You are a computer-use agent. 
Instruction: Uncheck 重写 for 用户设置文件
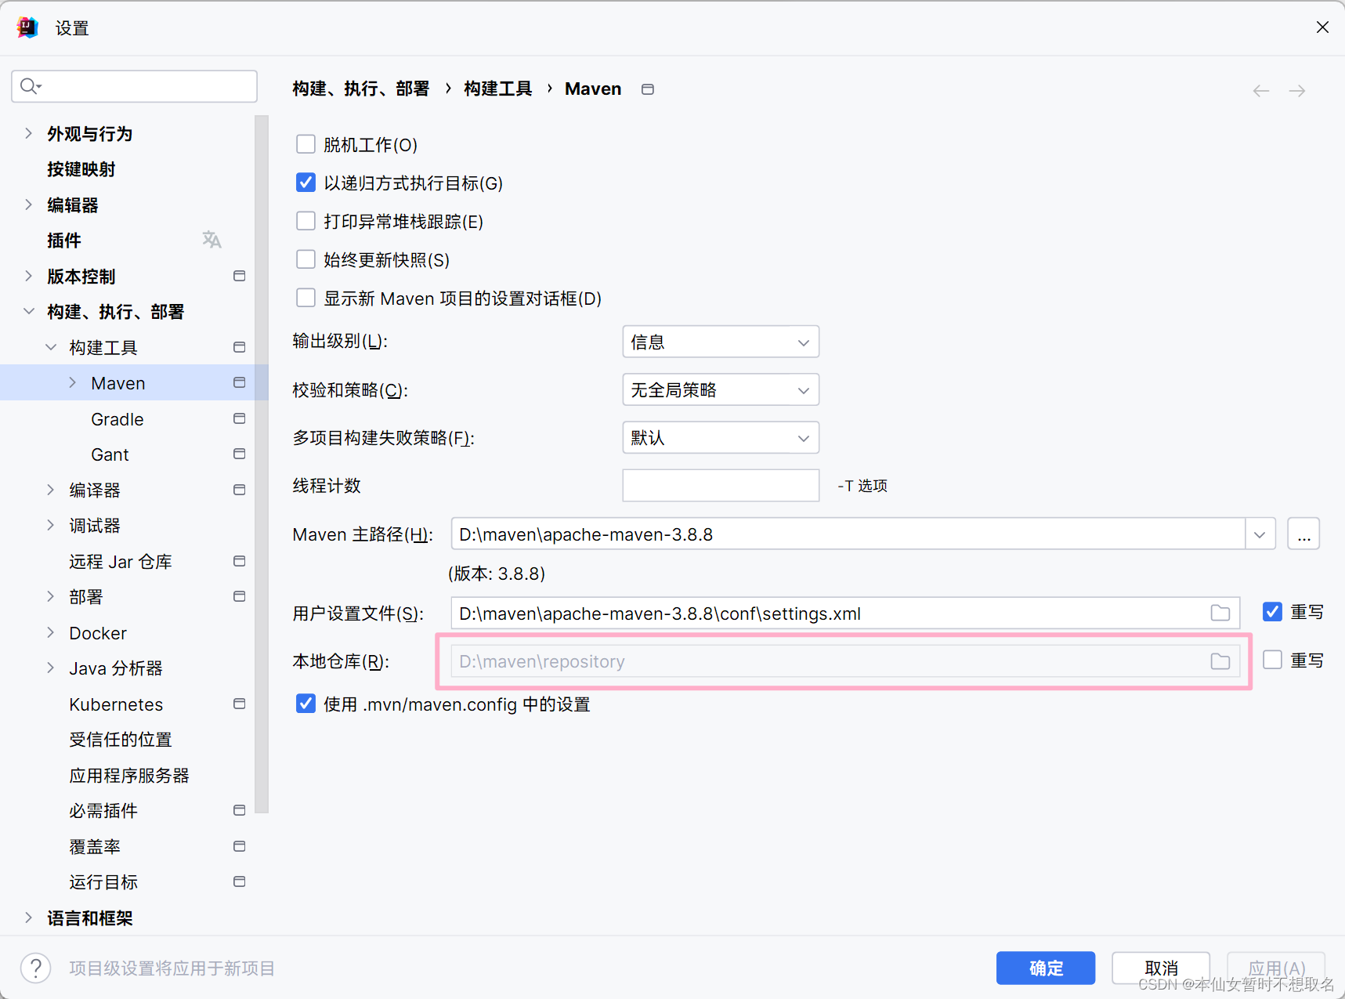[1272, 612]
